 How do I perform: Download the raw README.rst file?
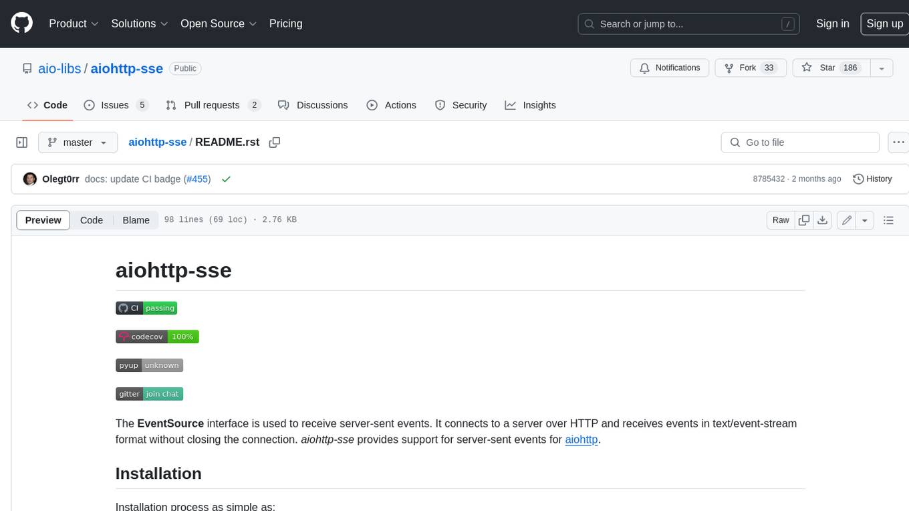[x=823, y=220]
